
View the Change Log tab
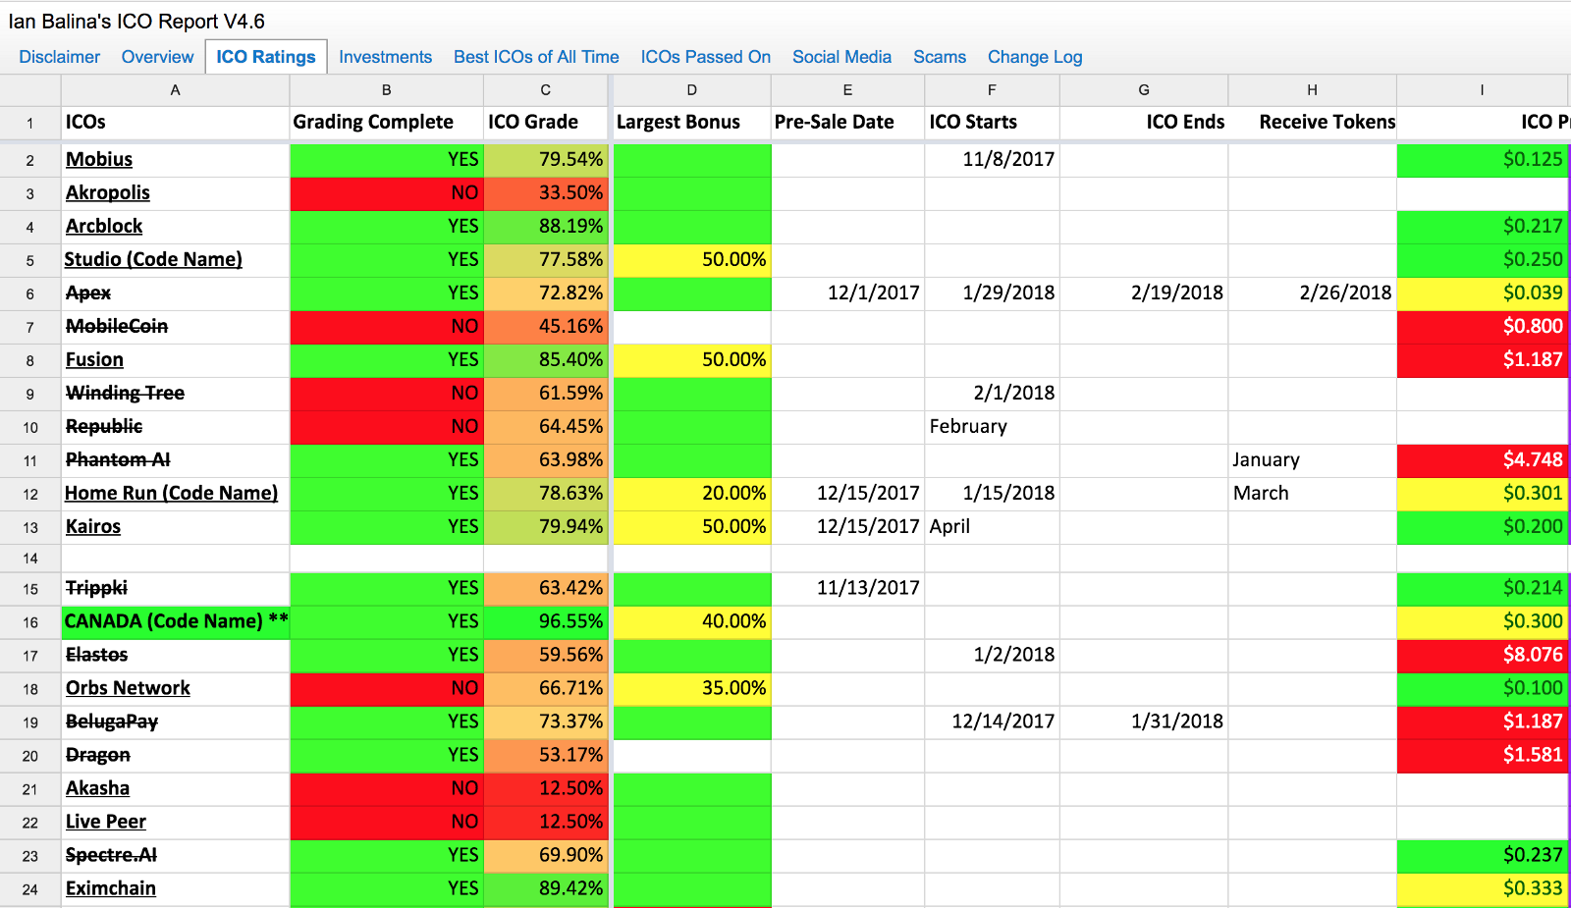[x=1035, y=57]
